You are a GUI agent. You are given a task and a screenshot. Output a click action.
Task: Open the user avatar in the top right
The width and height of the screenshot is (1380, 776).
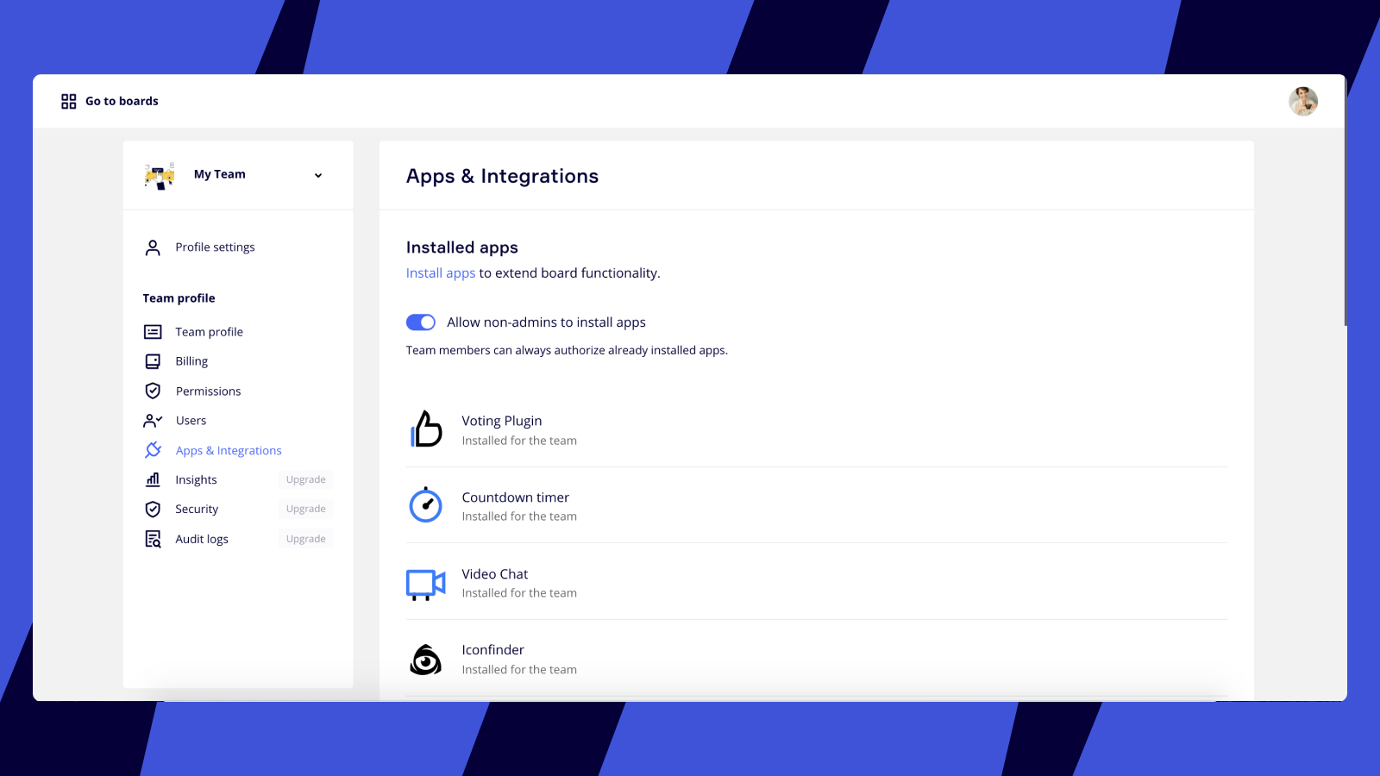coord(1303,101)
